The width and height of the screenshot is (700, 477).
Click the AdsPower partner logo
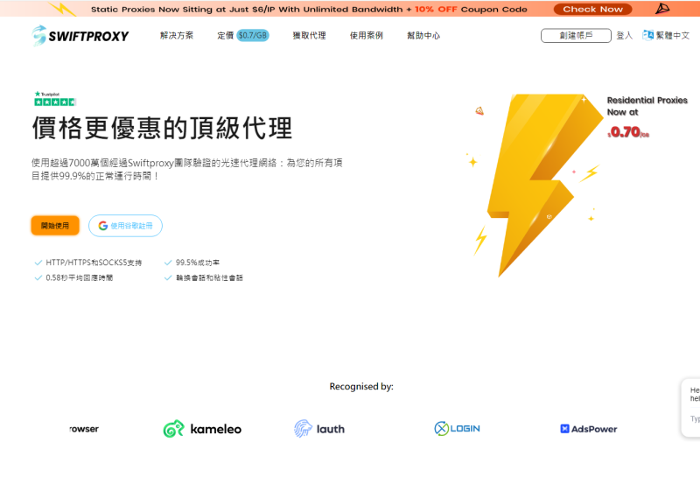pos(588,429)
